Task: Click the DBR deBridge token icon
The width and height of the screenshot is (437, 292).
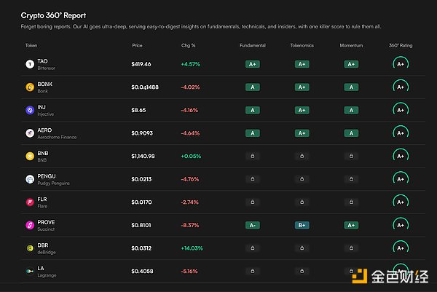Action: (x=30, y=248)
